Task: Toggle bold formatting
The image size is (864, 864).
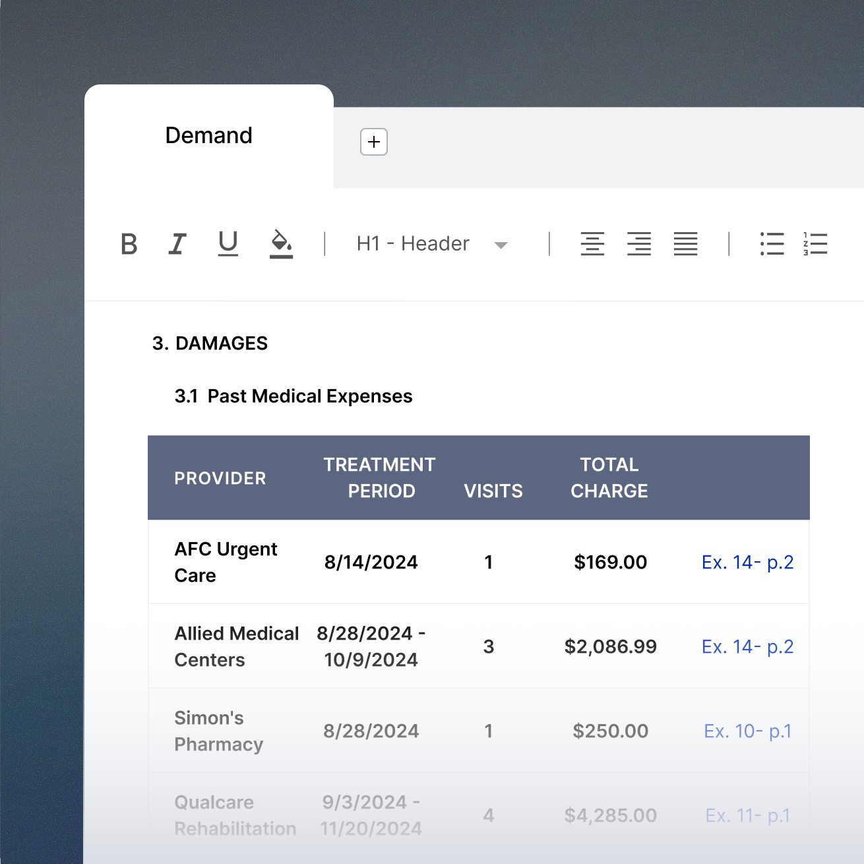Action: (x=129, y=244)
